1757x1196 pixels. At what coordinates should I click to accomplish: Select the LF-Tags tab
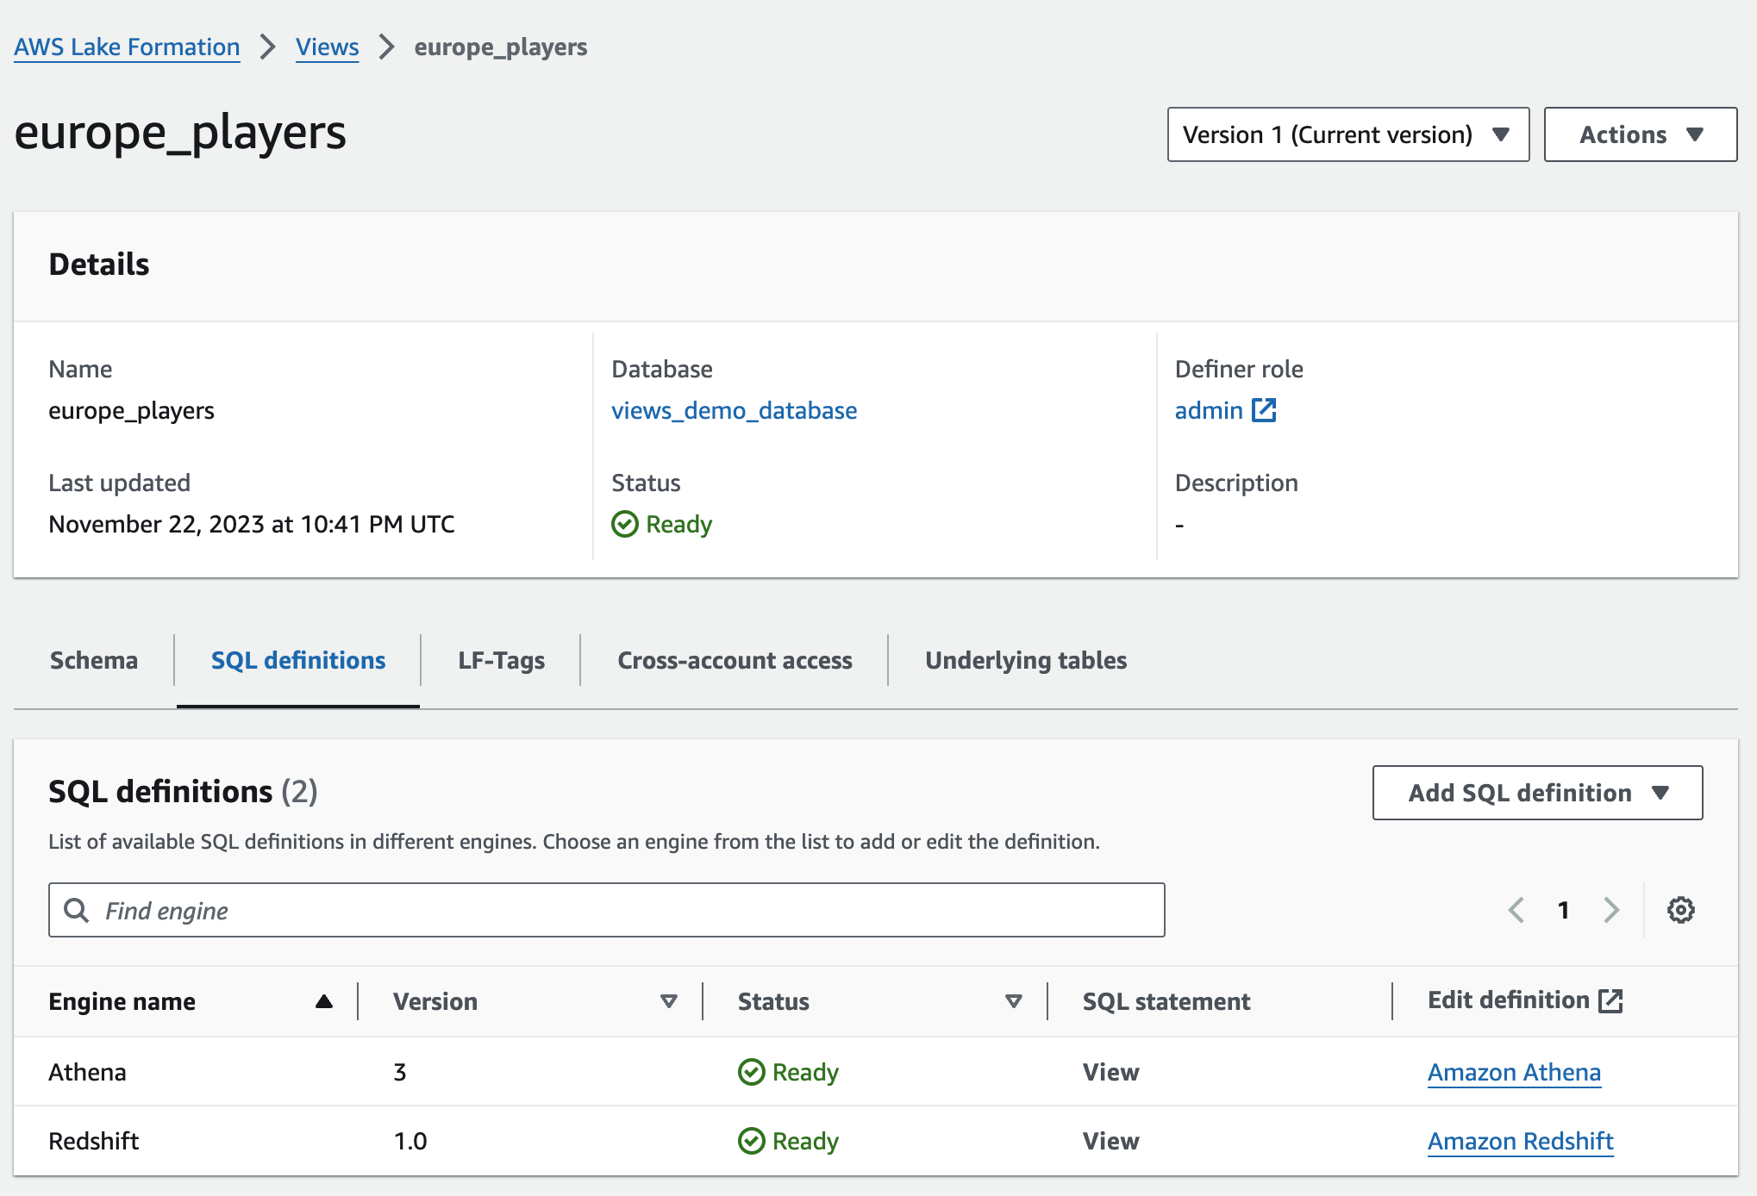click(x=501, y=660)
